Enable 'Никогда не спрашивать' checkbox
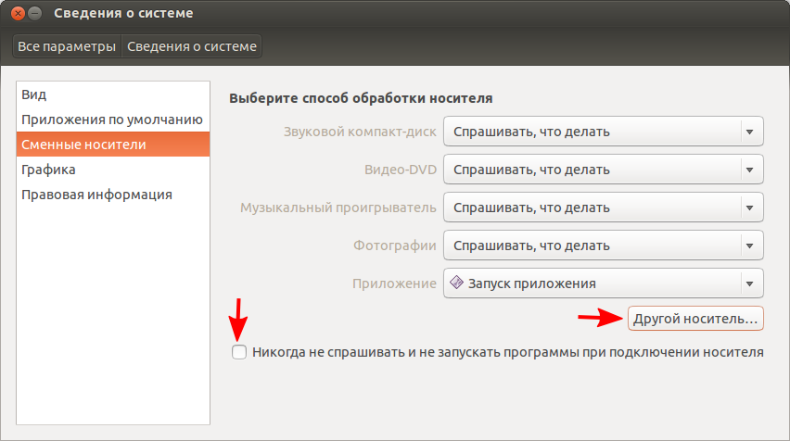 (x=239, y=352)
